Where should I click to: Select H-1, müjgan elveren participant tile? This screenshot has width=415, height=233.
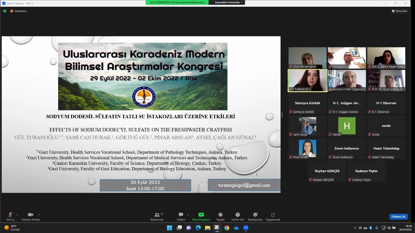tap(347, 103)
